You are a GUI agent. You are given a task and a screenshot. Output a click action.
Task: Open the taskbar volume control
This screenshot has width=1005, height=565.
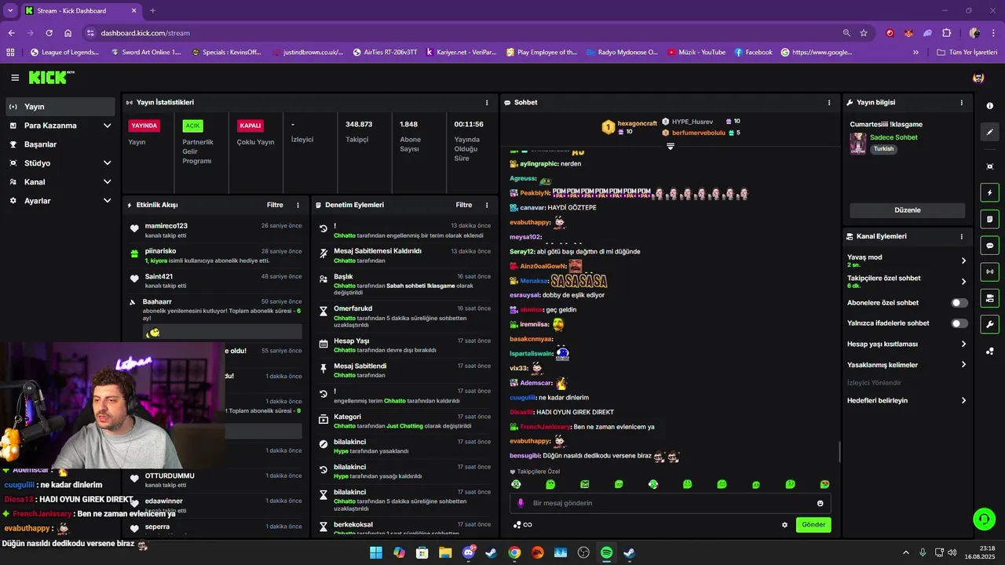tap(952, 552)
